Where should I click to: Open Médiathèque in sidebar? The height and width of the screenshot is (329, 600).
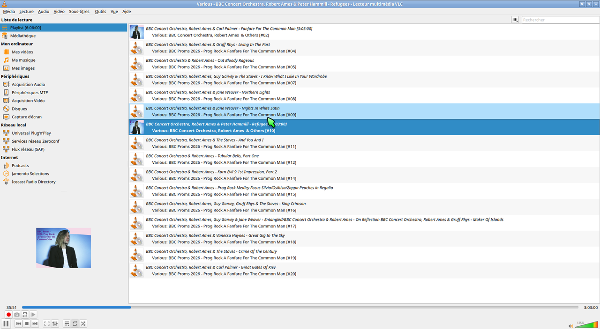pos(64,36)
